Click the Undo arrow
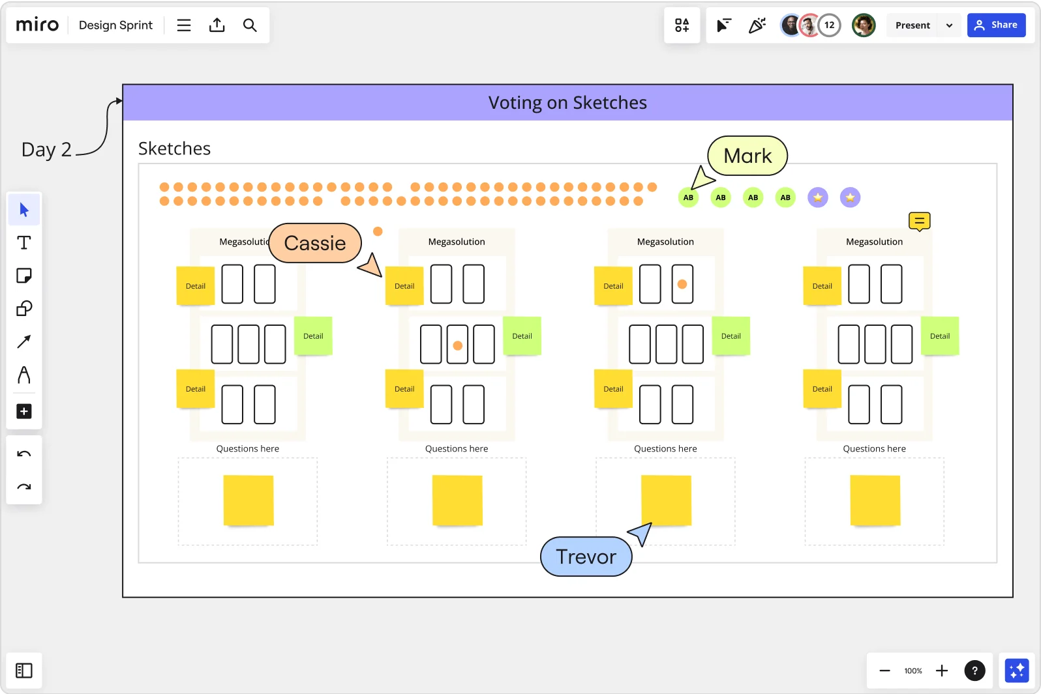Image resolution: width=1041 pixels, height=694 pixels. point(24,454)
